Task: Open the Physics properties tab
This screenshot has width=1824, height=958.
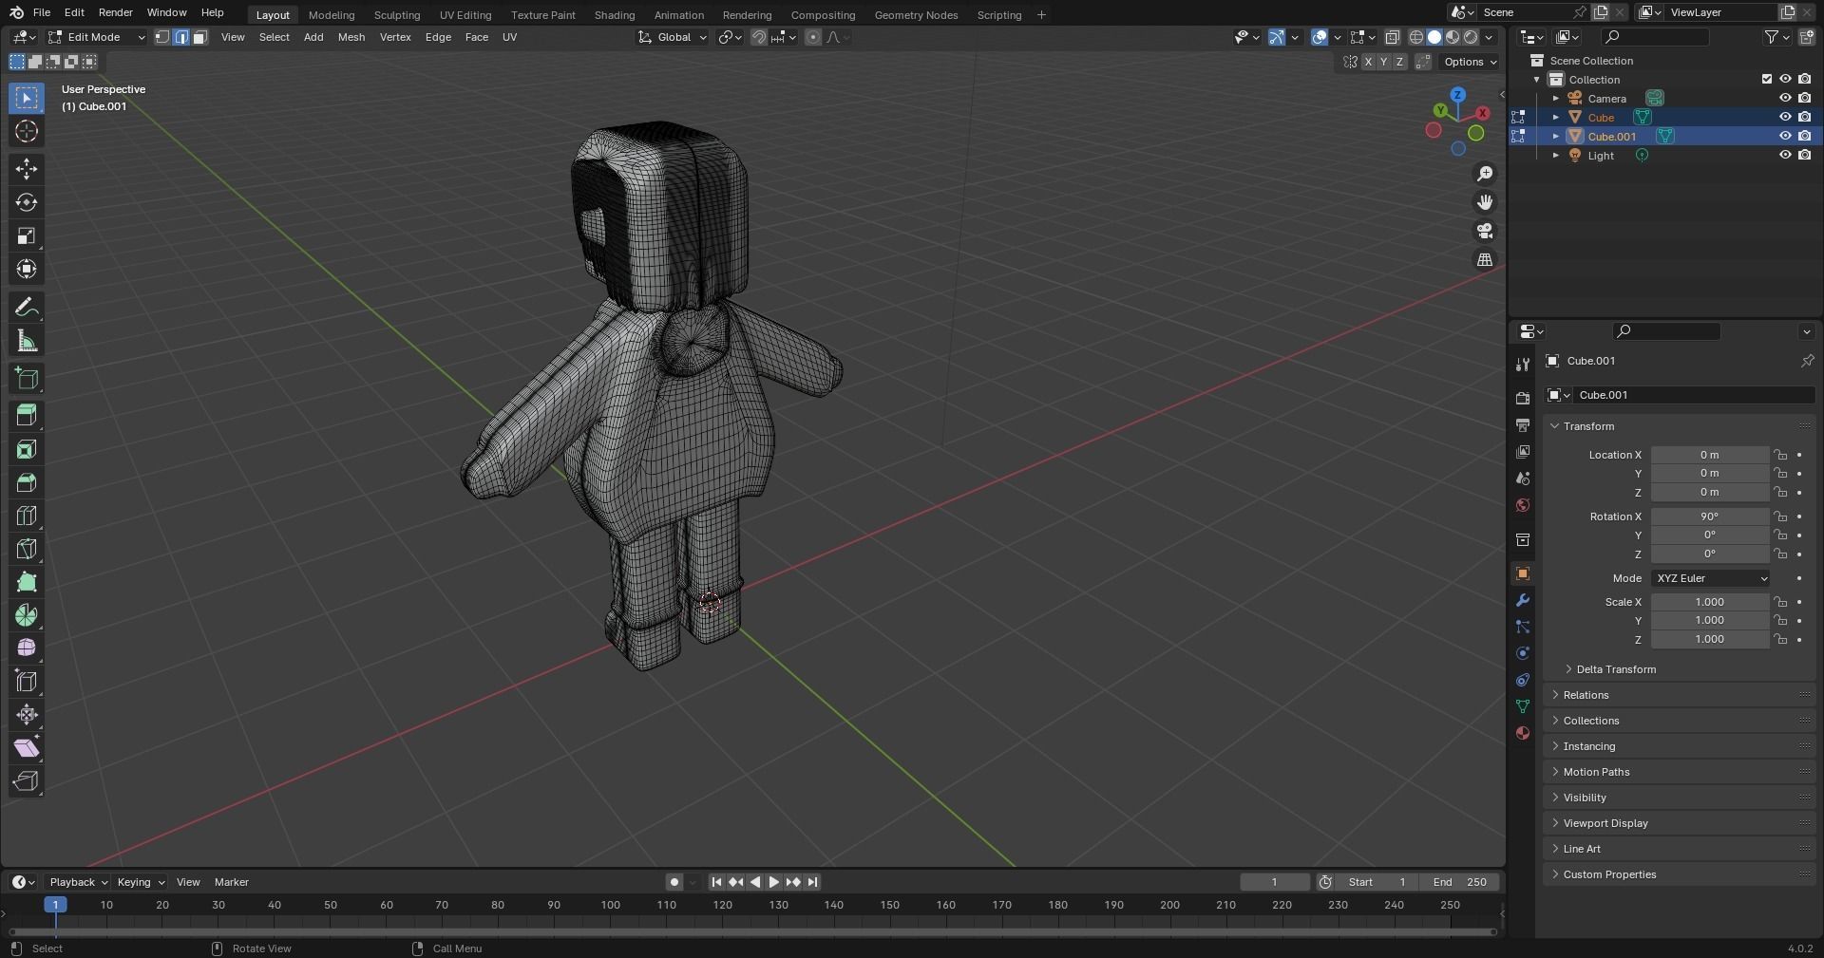Action: point(1523,653)
